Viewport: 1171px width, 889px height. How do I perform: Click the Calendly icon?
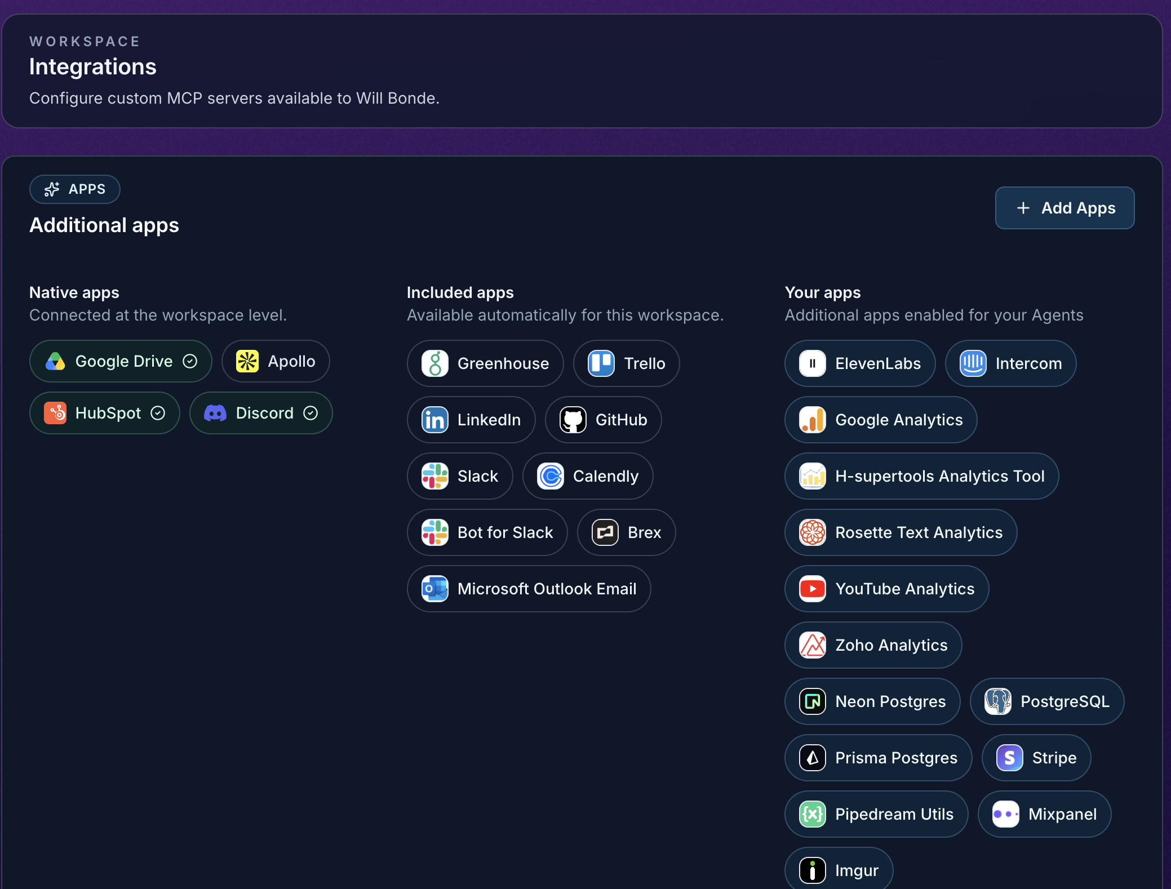(x=551, y=476)
